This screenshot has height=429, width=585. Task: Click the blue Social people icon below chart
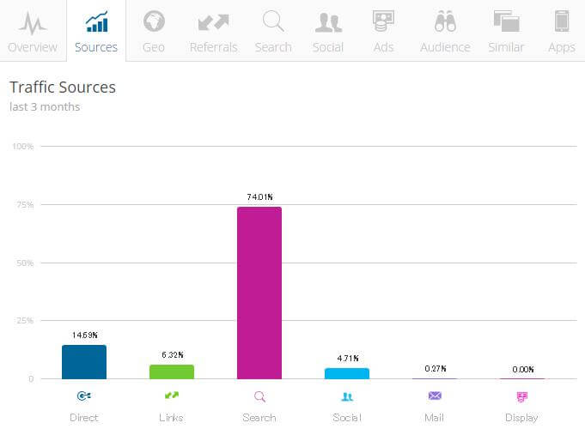347,396
